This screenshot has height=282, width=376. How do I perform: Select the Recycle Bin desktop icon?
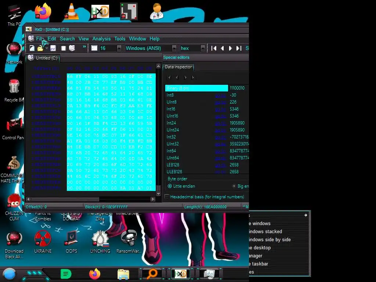pyautogui.click(x=14, y=91)
